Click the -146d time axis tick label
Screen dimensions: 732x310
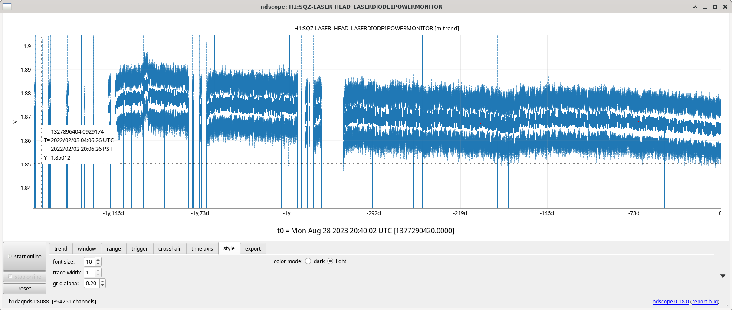click(547, 213)
